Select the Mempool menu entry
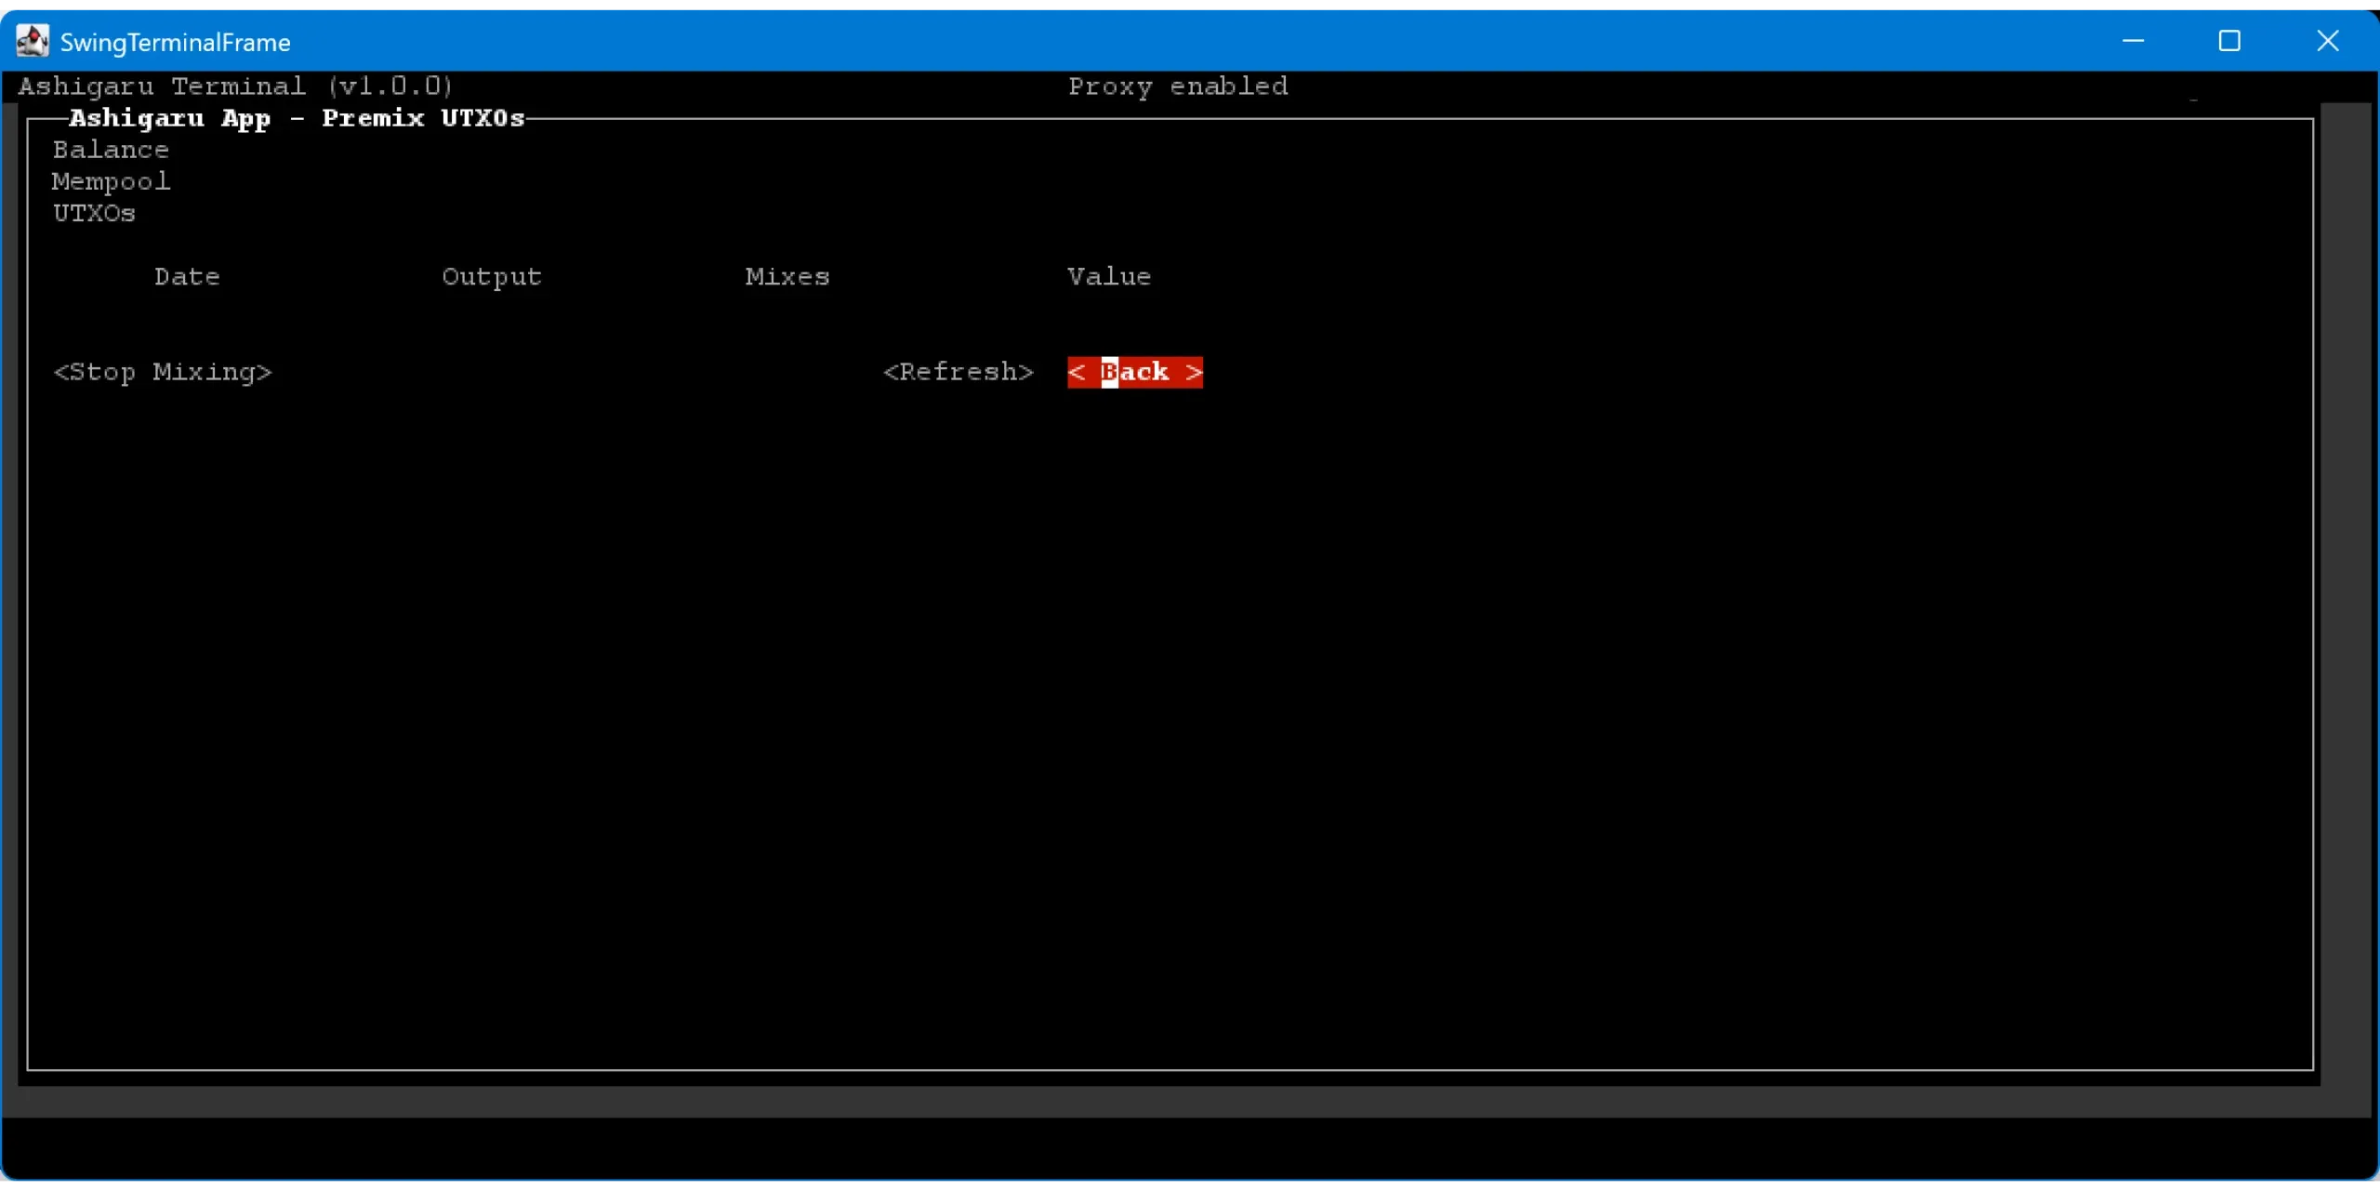The width and height of the screenshot is (2380, 1191). tap(111, 181)
